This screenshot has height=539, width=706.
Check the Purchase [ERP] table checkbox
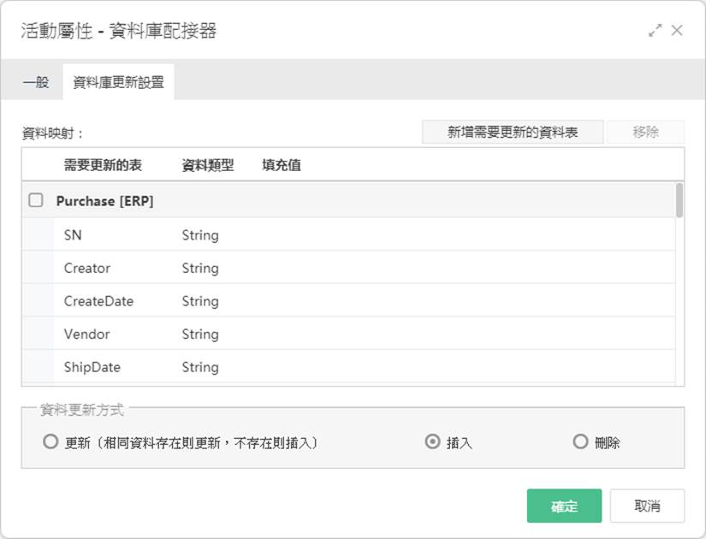coord(36,200)
